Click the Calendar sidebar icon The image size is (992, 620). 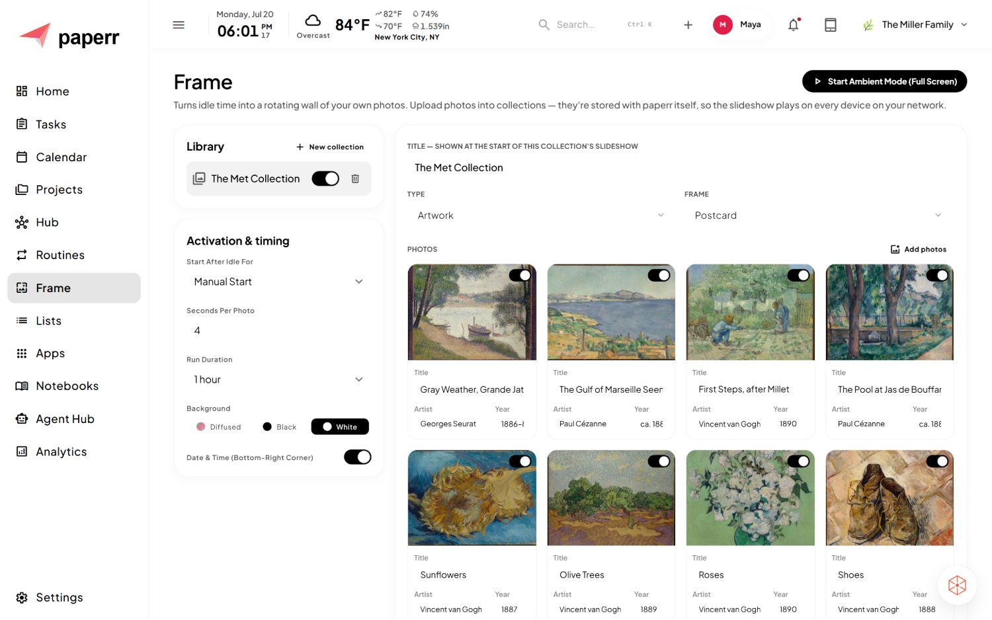click(x=22, y=157)
